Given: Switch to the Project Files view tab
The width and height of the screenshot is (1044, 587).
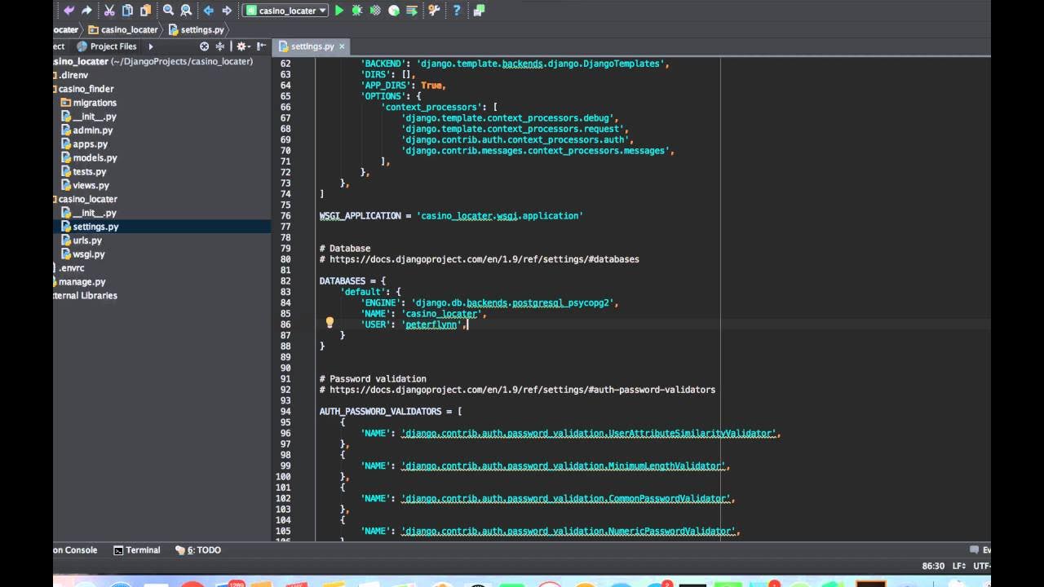Looking at the screenshot, I should pyautogui.click(x=107, y=46).
